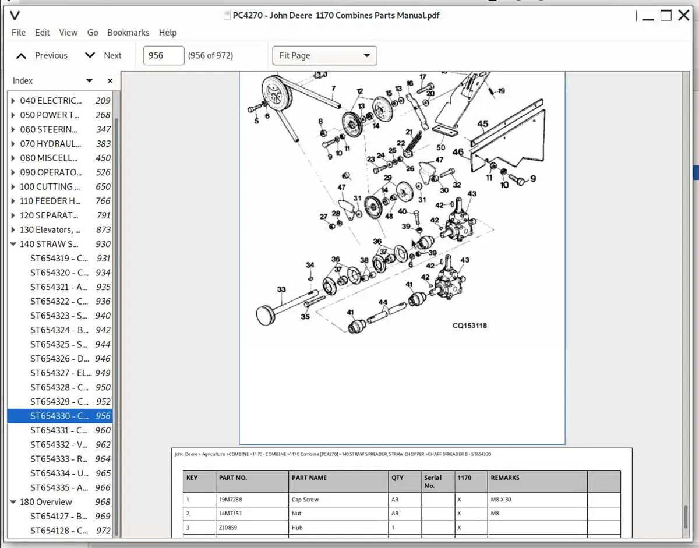
Task: Collapse the 140 STRAW S section
Action: [x=13, y=244]
